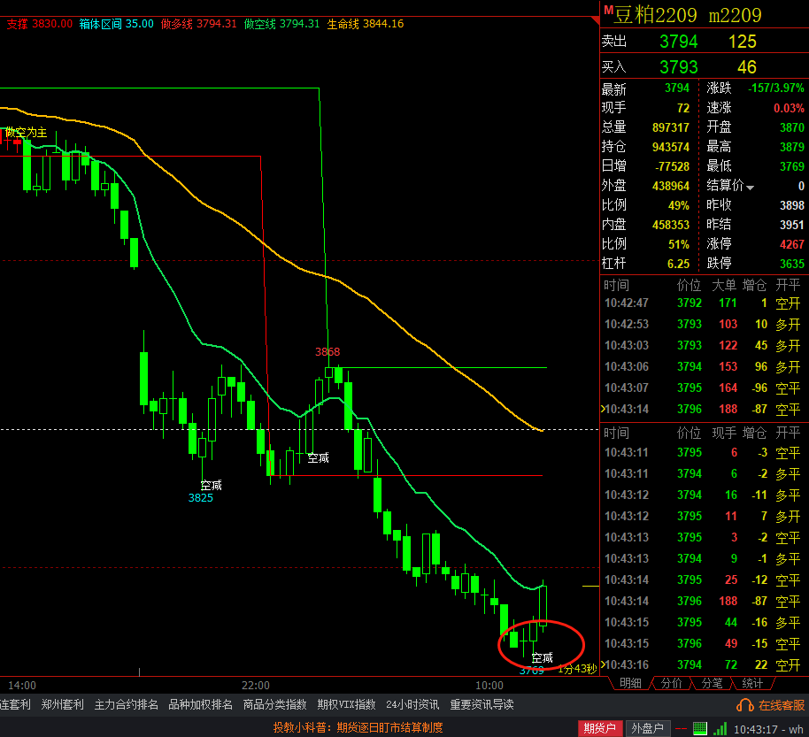Open 主力合约排名 ranking page
This screenshot has height=737, width=809.
[x=127, y=705]
